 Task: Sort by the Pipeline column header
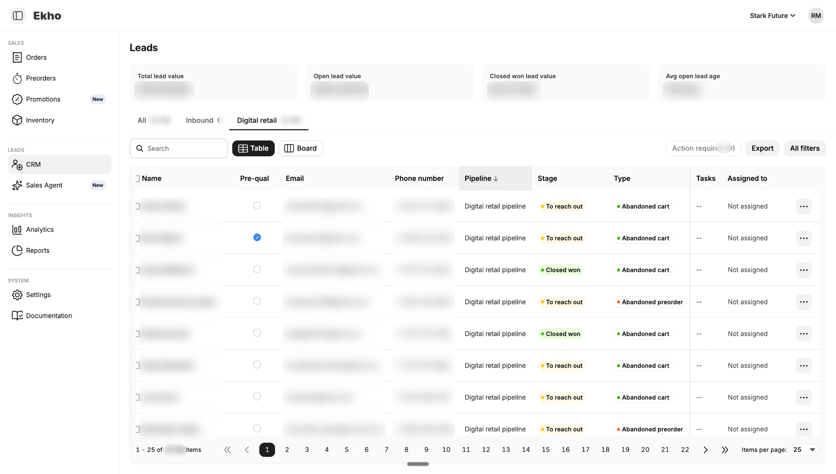(495, 178)
